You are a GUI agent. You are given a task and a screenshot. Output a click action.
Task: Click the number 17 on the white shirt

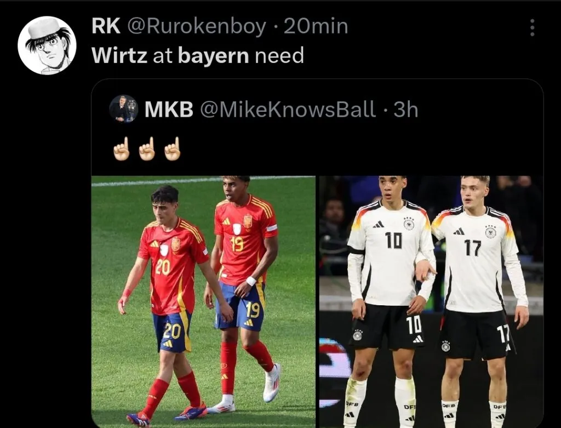[x=473, y=248]
